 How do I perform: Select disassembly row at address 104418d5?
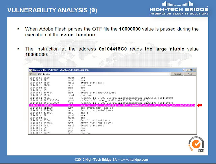point(112,128)
